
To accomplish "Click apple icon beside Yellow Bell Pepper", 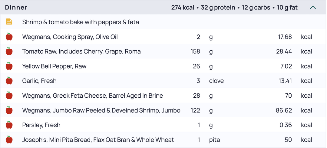I will [9, 66].
